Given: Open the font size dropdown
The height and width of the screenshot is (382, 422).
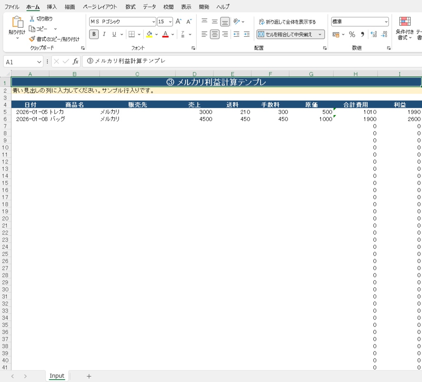Looking at the screenshot, I should coord(170,22).
